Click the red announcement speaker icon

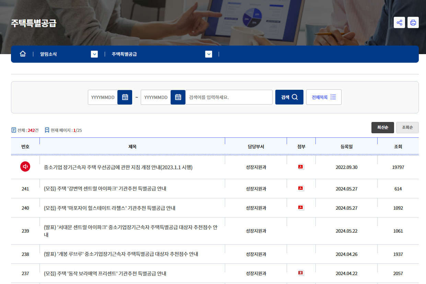(x=25, y=167)
